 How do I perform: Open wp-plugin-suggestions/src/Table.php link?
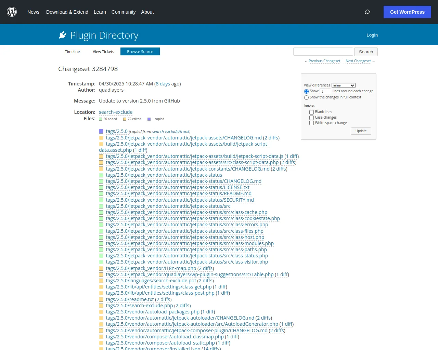(x=190, y=274)
